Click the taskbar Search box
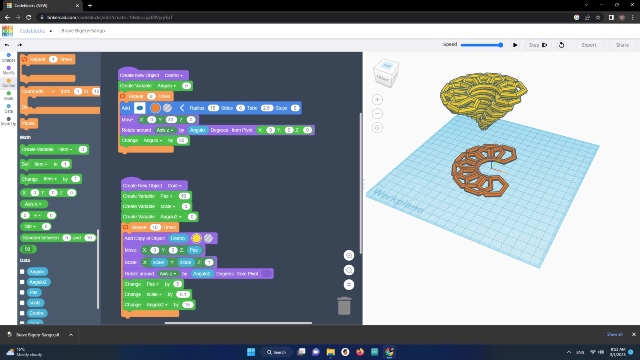Viewport: 640px width, 360px height. [277, 352]
